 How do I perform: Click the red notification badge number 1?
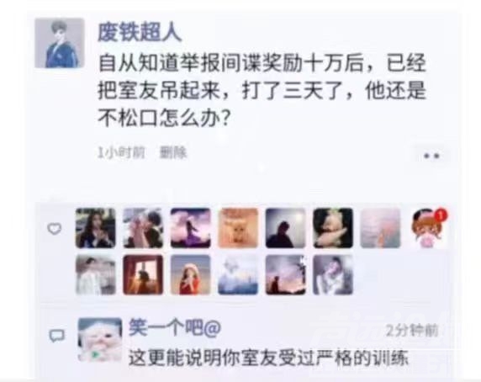(x=441, y=215)
